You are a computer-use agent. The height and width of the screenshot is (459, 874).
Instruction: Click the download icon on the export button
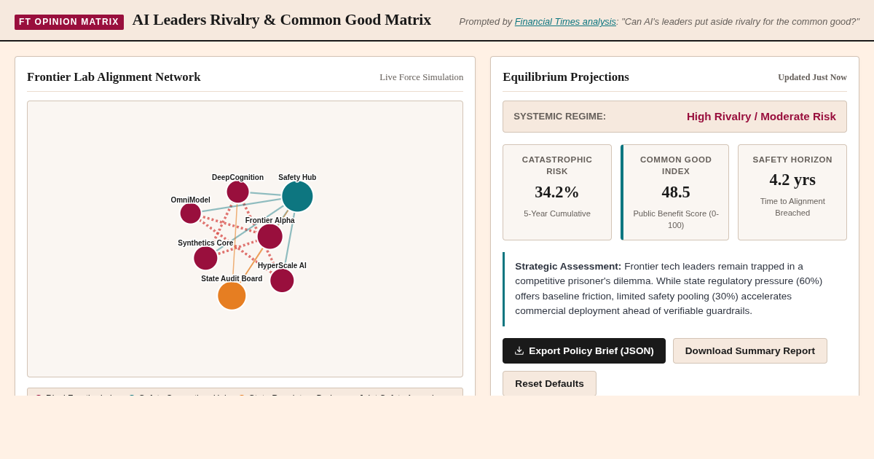point(519,350)
